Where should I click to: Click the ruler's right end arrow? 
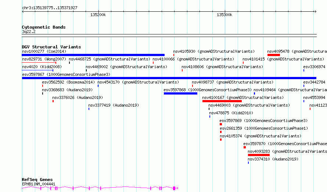pyautogui.click(x=315, y=11)
